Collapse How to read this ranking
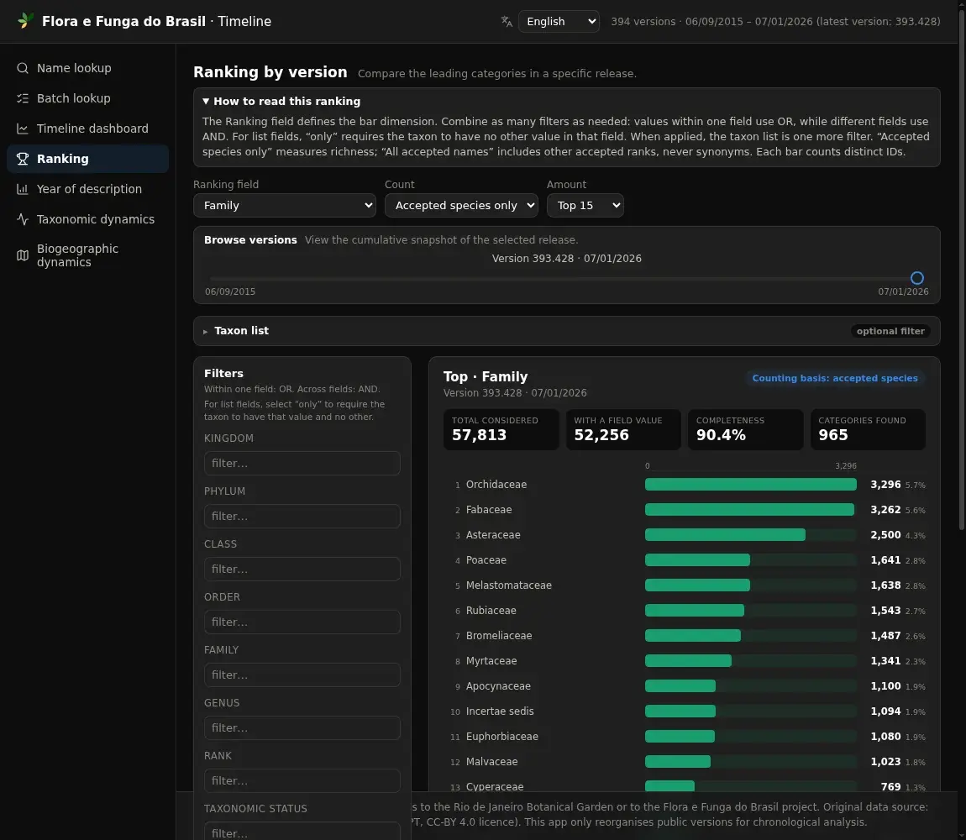This screenshot has height=840, width=966. pos(281,101)
